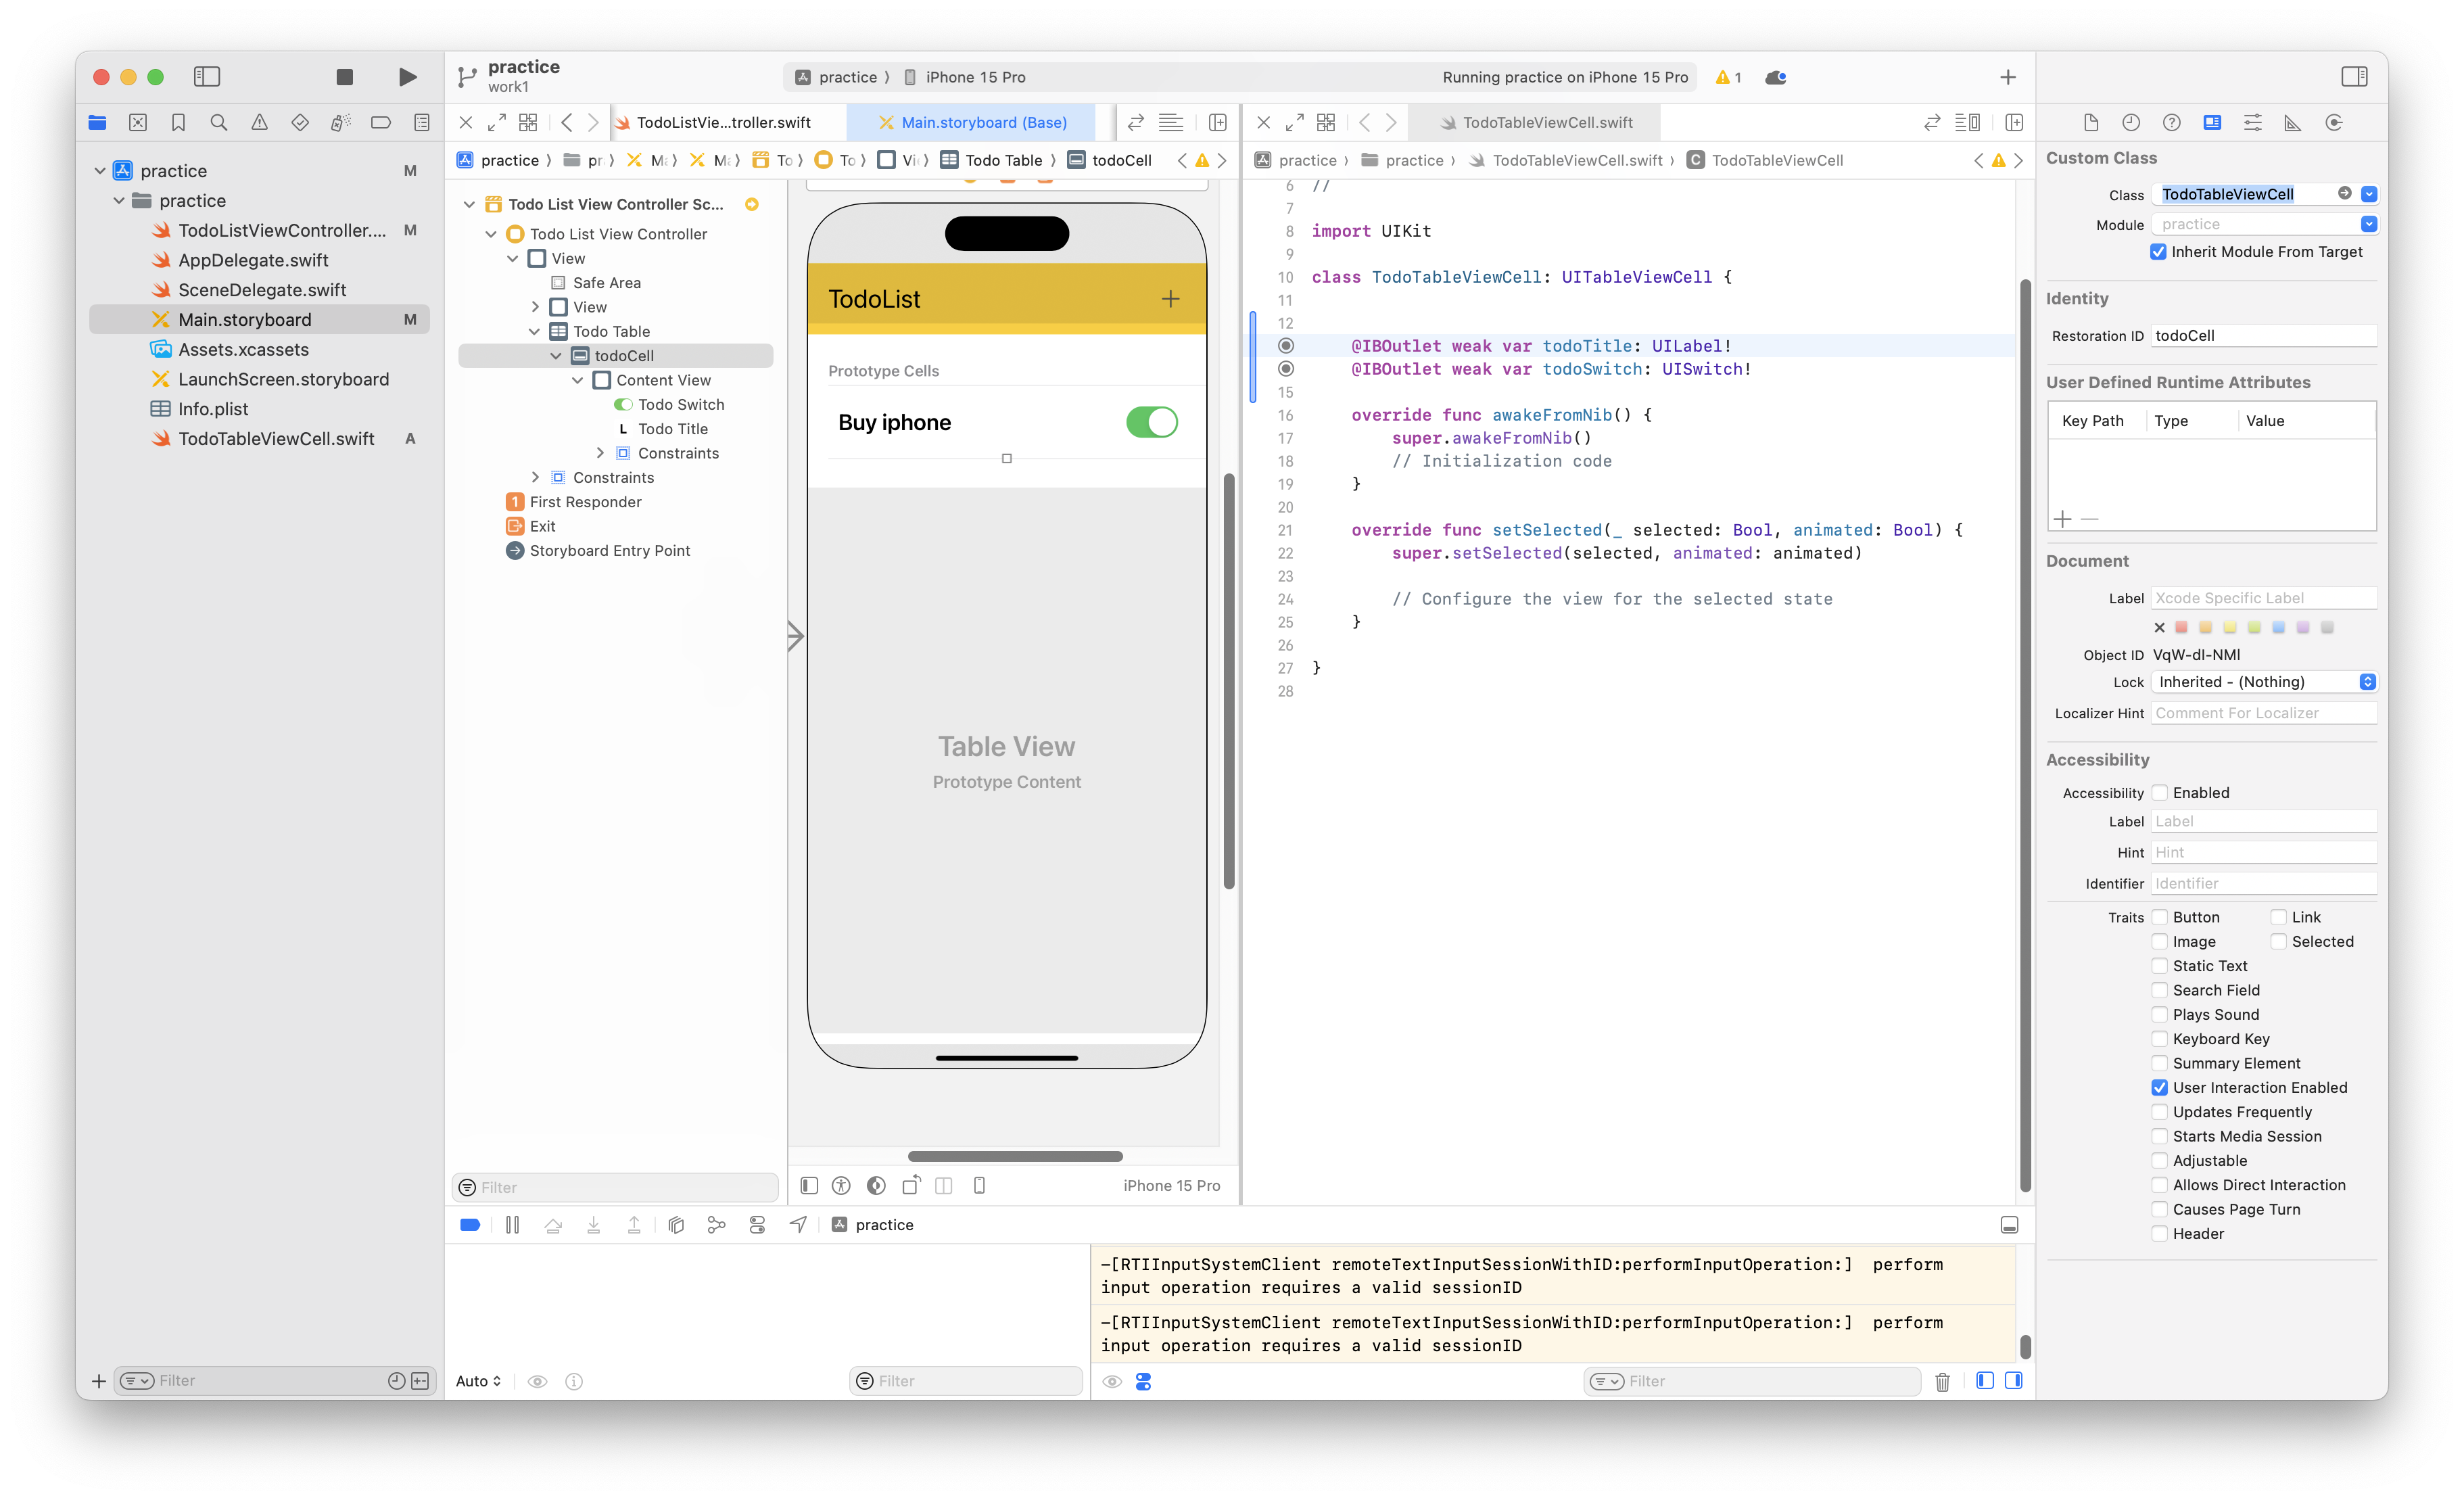Click the Debug View Hierarchy icon
This screenshot has width=2464, height=1500.
pos(676,1225)
